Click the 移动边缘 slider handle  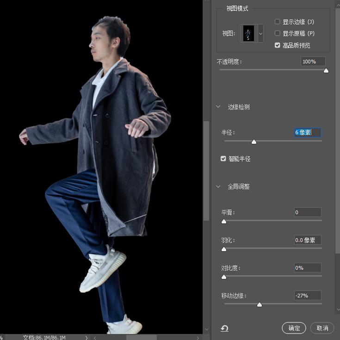pos(260,305)
